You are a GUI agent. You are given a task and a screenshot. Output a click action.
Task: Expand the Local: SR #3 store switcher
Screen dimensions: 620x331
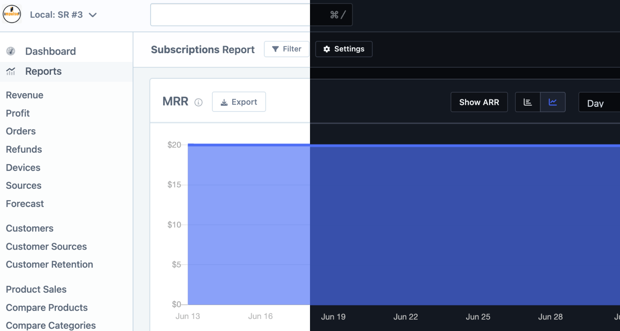coord(93,15)
